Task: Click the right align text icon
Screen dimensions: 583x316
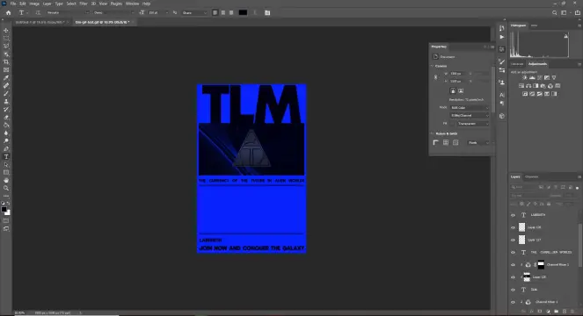Action: pos(231,12)
